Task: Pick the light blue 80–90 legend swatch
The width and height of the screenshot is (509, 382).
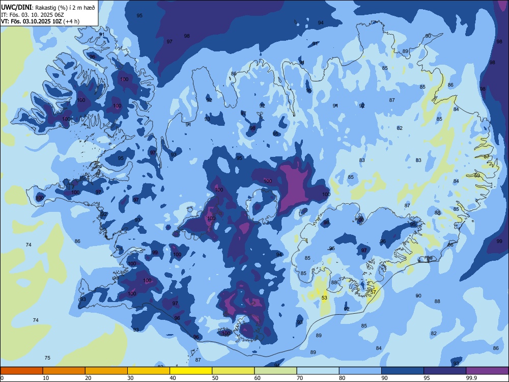Action: pos(360,371)
